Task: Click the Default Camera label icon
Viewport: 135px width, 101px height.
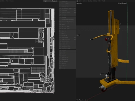Action: click(x=127, y=3)
